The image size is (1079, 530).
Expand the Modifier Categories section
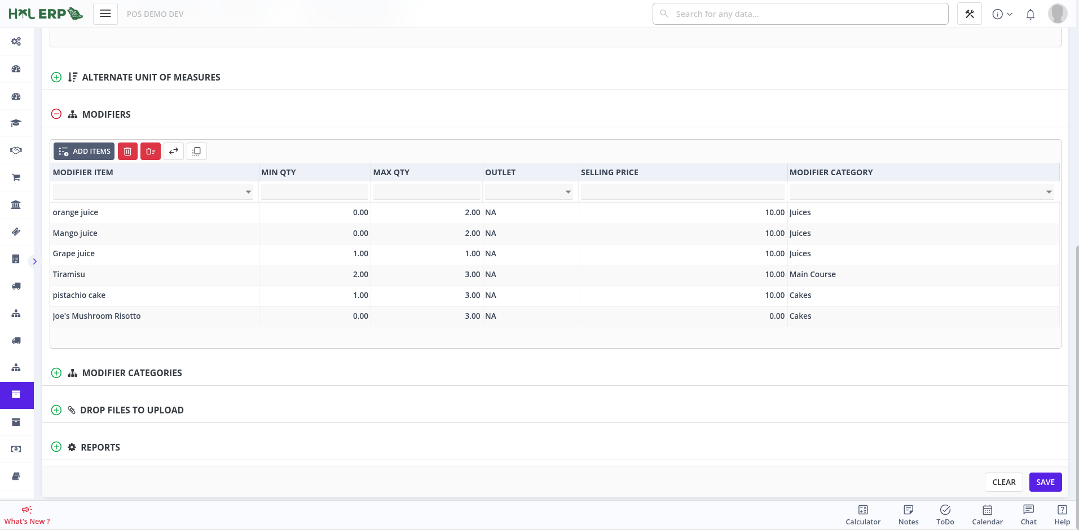click(x=56, y=373)
